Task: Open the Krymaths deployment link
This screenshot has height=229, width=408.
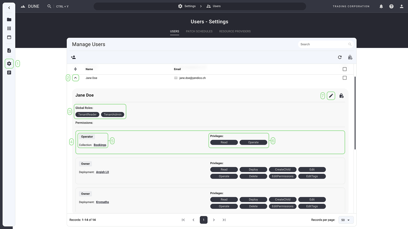Action: point(102,202)
